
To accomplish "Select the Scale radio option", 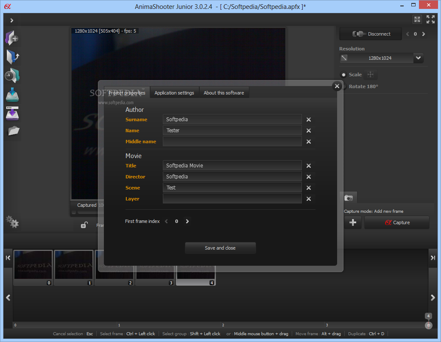I will 343,75.
